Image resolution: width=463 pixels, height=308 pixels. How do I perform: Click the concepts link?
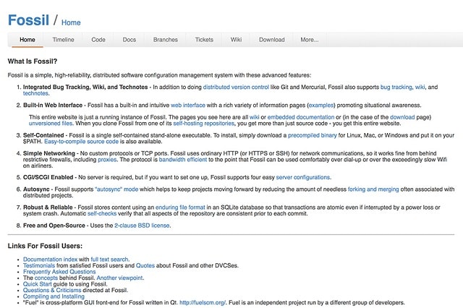click(46, 278)
